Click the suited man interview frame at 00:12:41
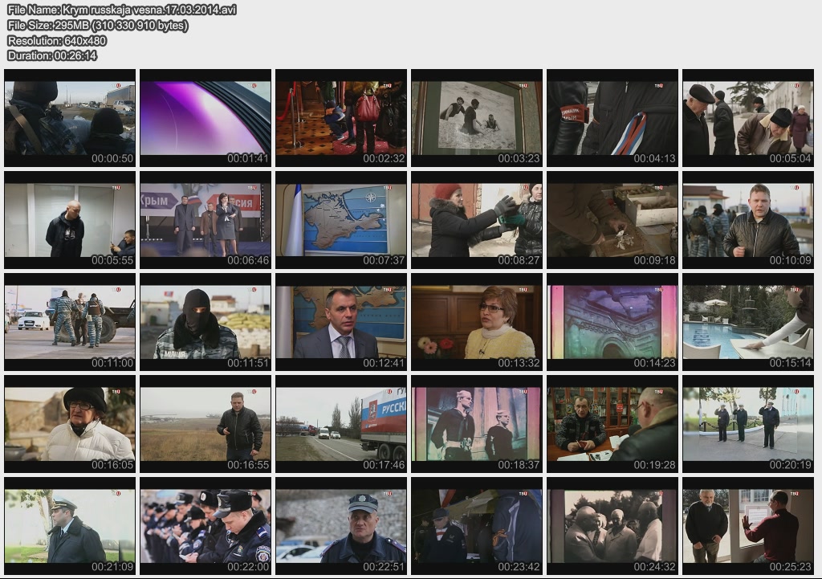The height and width of the screenshot is (579, 822). pos(341,321)
